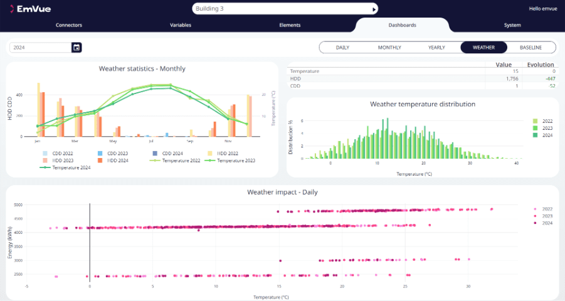The width and height of the screenshot is (565, 301).
Task: Open the Variables tab
Action: point(181,25)
